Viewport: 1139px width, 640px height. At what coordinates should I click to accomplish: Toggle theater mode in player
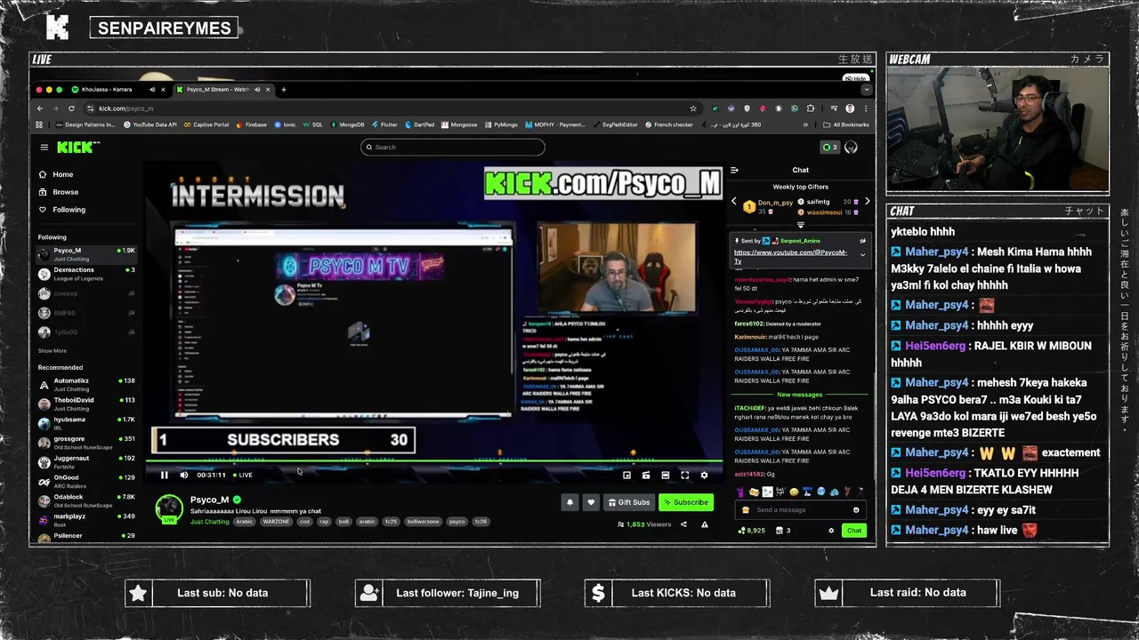pos(665,475)
